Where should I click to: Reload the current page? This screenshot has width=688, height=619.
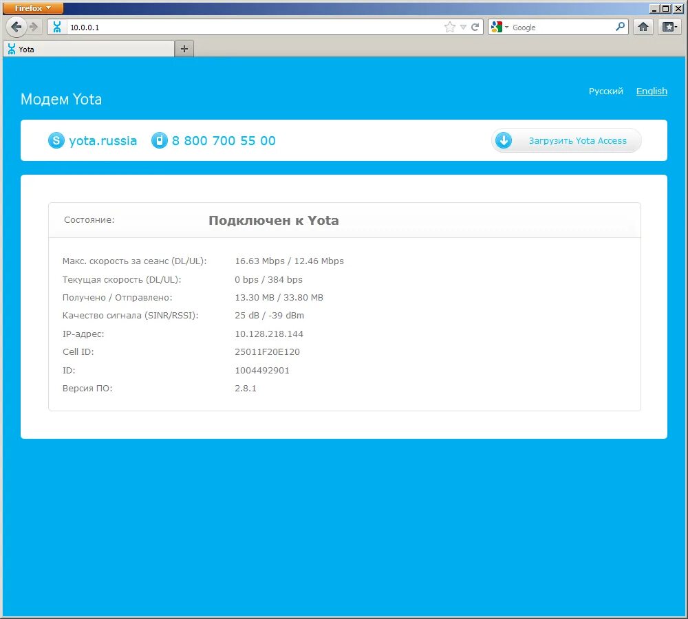475,28
